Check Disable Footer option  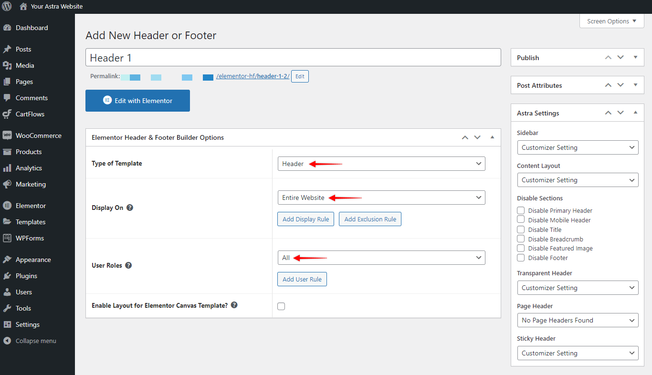521,258
